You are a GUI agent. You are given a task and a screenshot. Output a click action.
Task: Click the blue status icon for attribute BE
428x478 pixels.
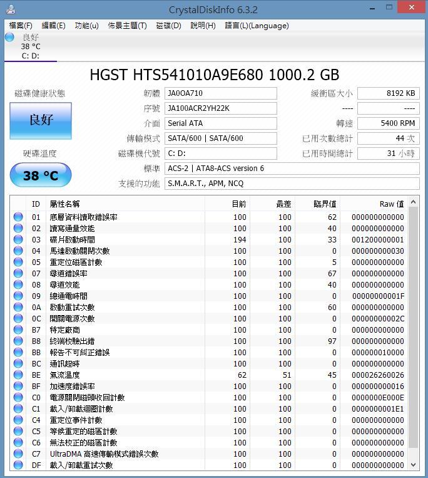point(18,375)
